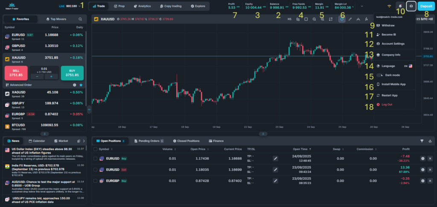Image resolution: width=437 pixels, height=207 pixels.
Task: Switch to the Pending Orders tab
Action: coord(149,141)
